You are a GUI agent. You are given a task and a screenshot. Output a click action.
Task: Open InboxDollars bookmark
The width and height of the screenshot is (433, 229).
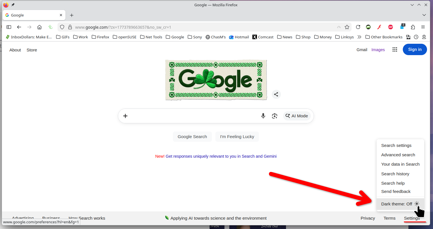(29, 37)
